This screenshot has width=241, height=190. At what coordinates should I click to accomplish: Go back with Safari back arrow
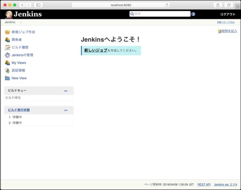tap(22, 5)
